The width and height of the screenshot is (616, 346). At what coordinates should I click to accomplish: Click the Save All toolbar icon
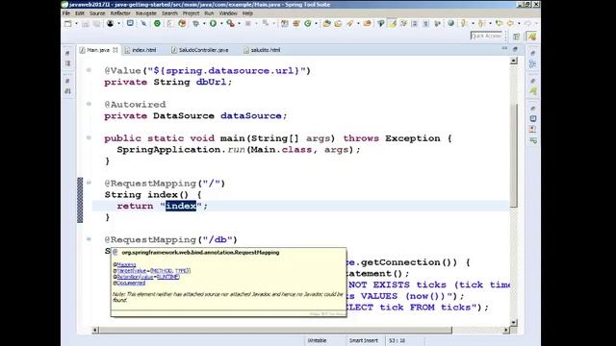click(96, 24)
